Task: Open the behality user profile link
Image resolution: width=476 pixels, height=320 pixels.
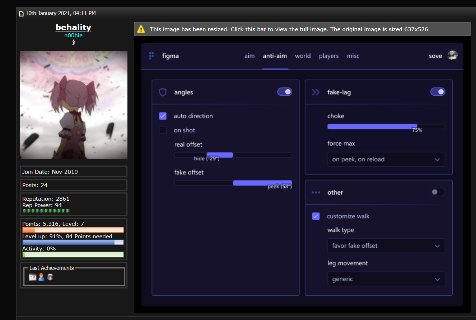Action: [73, 27]
